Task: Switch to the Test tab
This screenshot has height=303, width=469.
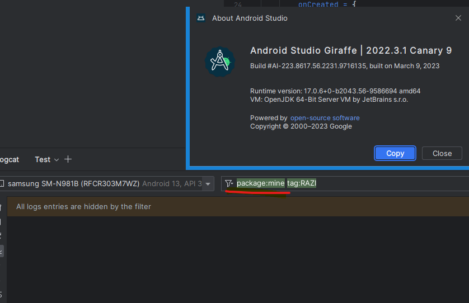Action: click(43, 159)
